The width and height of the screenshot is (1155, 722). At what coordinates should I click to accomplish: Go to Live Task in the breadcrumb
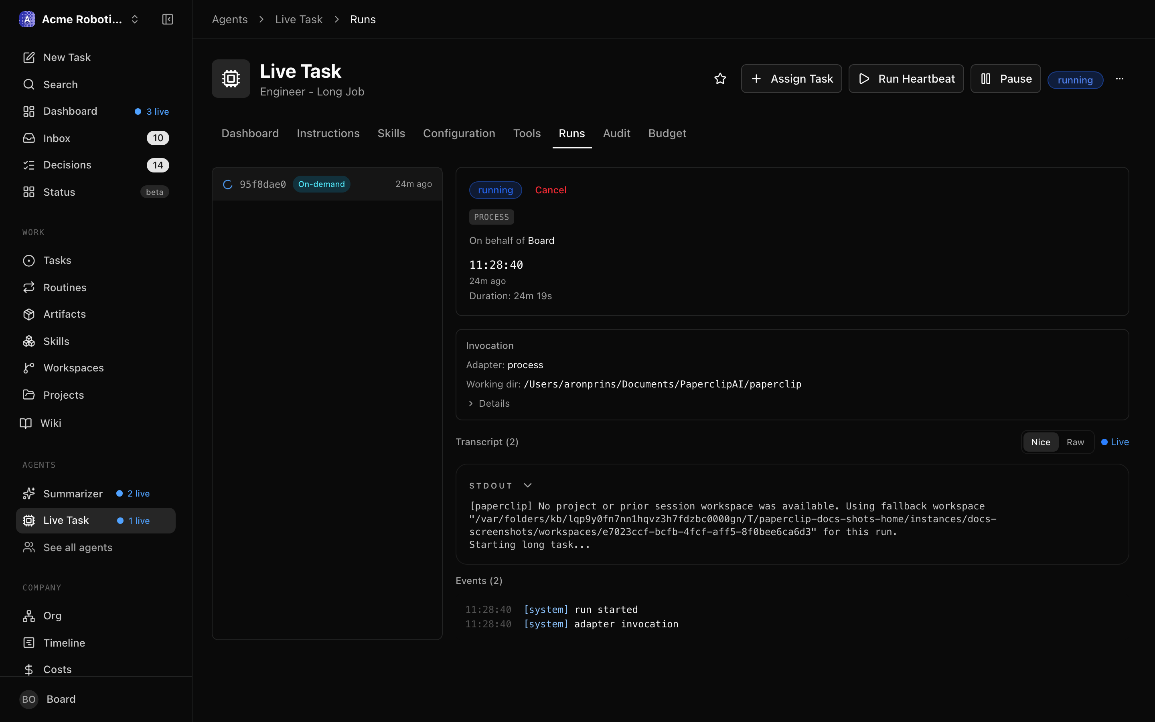[x=299, y=19]
